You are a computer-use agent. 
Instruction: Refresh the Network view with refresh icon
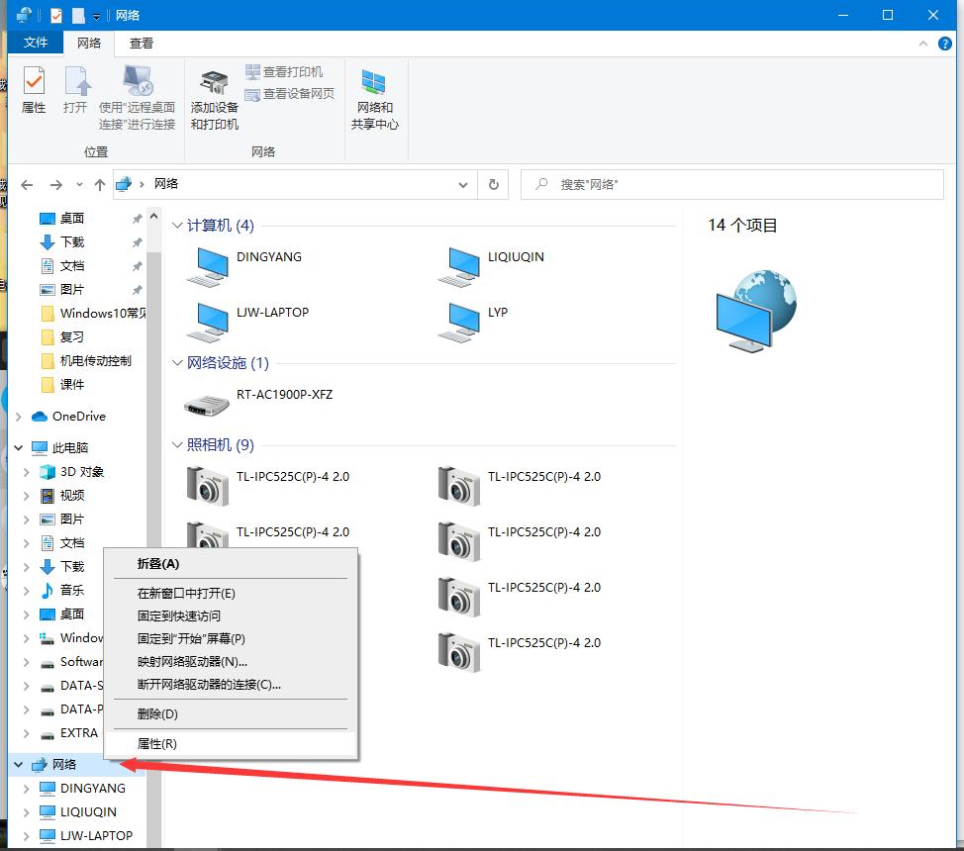tap(493, 184)
